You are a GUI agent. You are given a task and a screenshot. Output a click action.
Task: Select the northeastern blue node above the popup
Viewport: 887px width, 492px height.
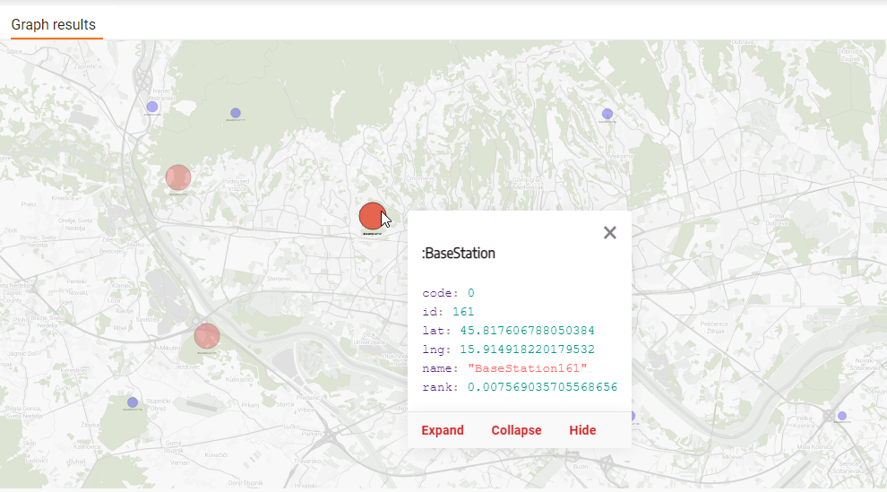click(x=607, y=114)
